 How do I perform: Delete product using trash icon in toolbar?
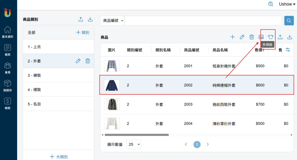point(251,37)
